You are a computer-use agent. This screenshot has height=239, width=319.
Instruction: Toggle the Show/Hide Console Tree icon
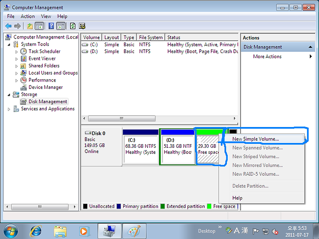[39, 26]
